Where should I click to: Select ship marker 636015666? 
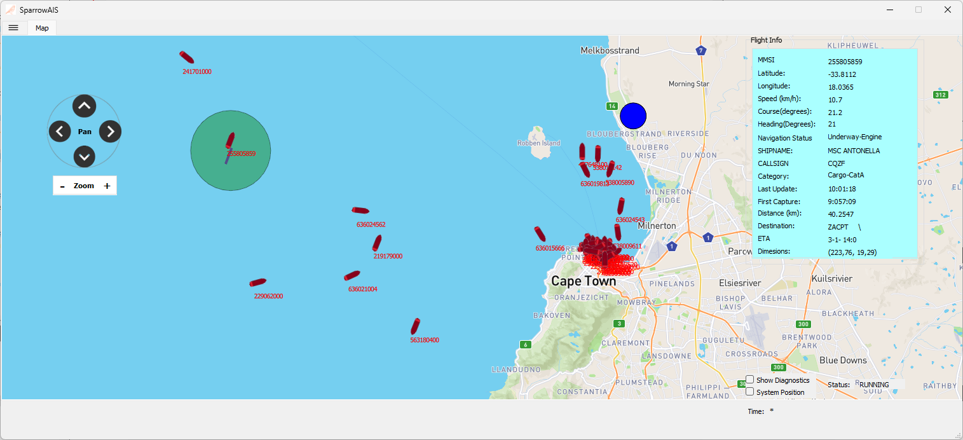540,234
